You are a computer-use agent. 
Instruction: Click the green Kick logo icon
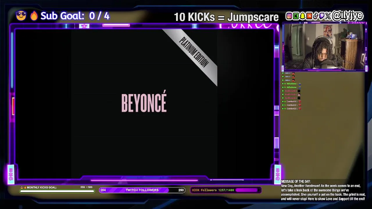(296, 16)
